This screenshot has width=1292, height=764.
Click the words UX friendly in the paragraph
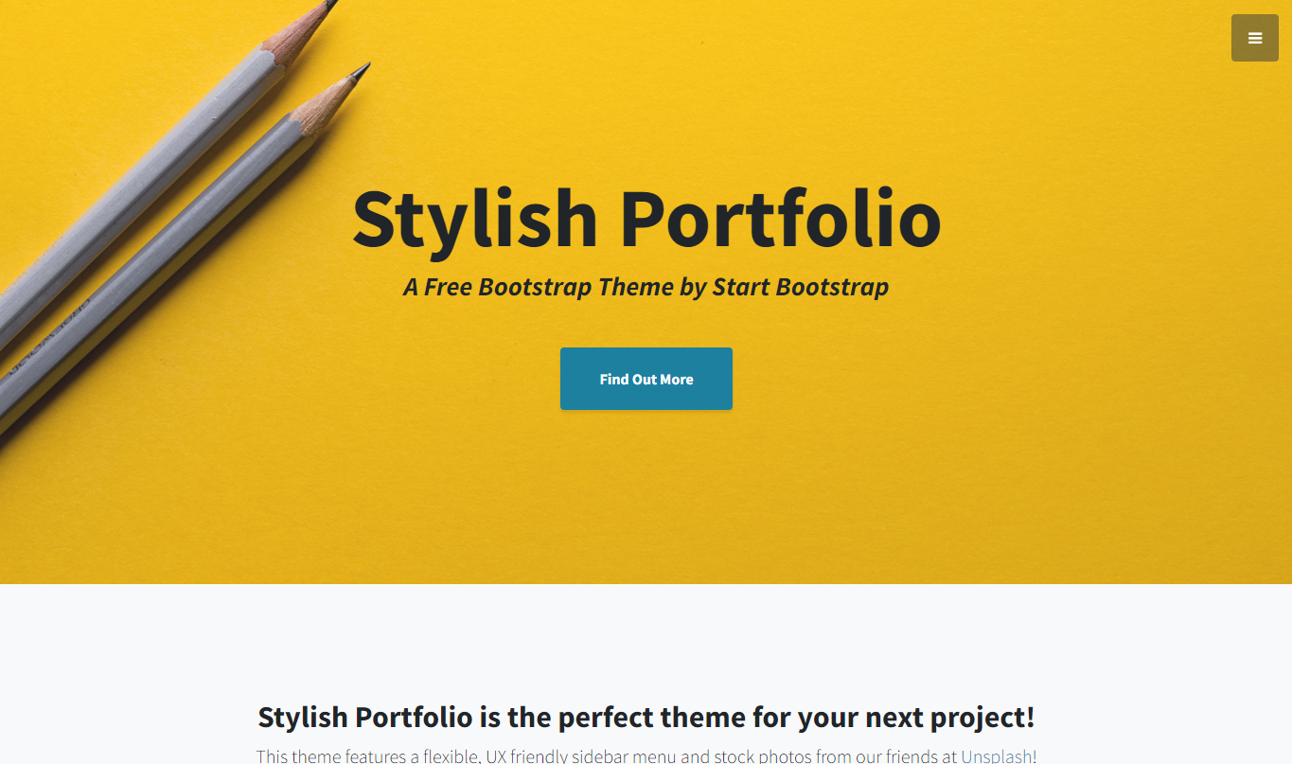pyautogui.click(x=526, y=756)
